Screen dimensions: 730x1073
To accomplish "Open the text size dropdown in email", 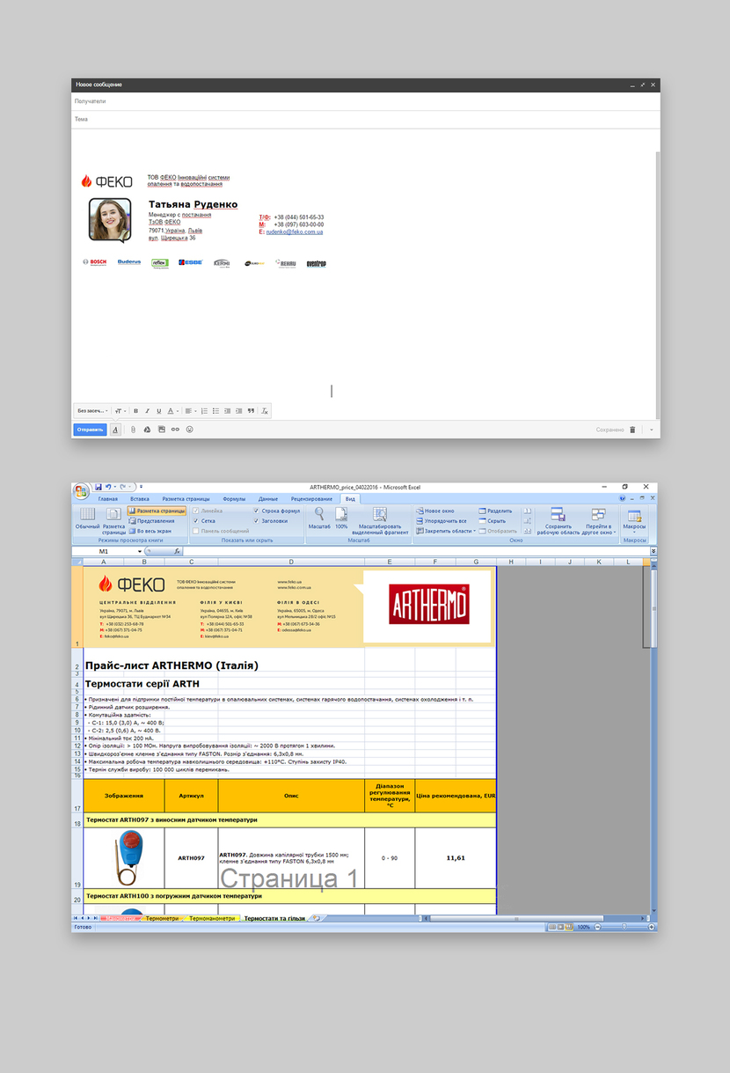I will [x=120, y=411].
